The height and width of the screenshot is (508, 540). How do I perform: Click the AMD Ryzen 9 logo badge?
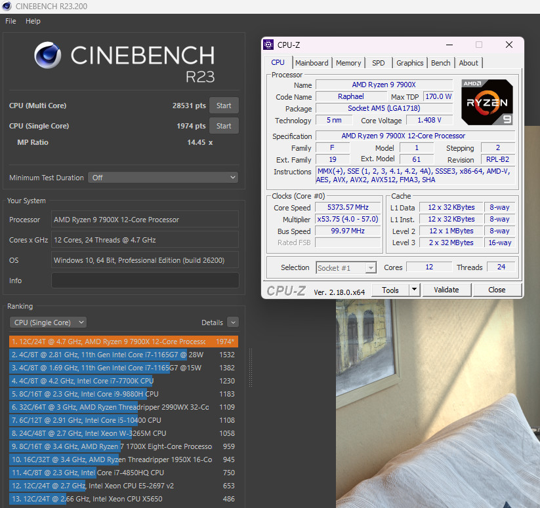click(487, 102)
